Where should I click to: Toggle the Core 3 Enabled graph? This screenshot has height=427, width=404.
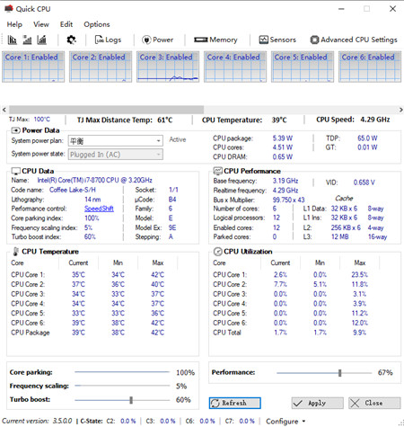pyautogui.click(x=168, y=67)
